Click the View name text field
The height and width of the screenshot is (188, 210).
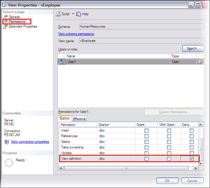click(141, 41)
